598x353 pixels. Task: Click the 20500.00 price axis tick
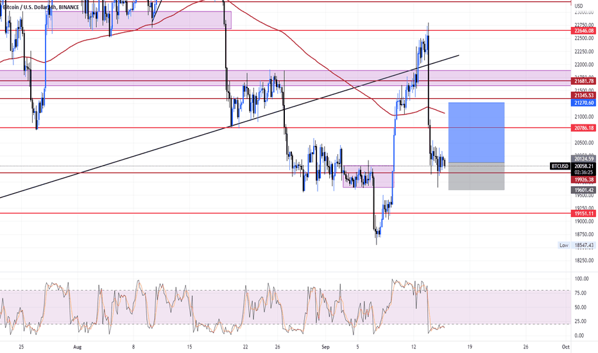click(x=584, y=142)
